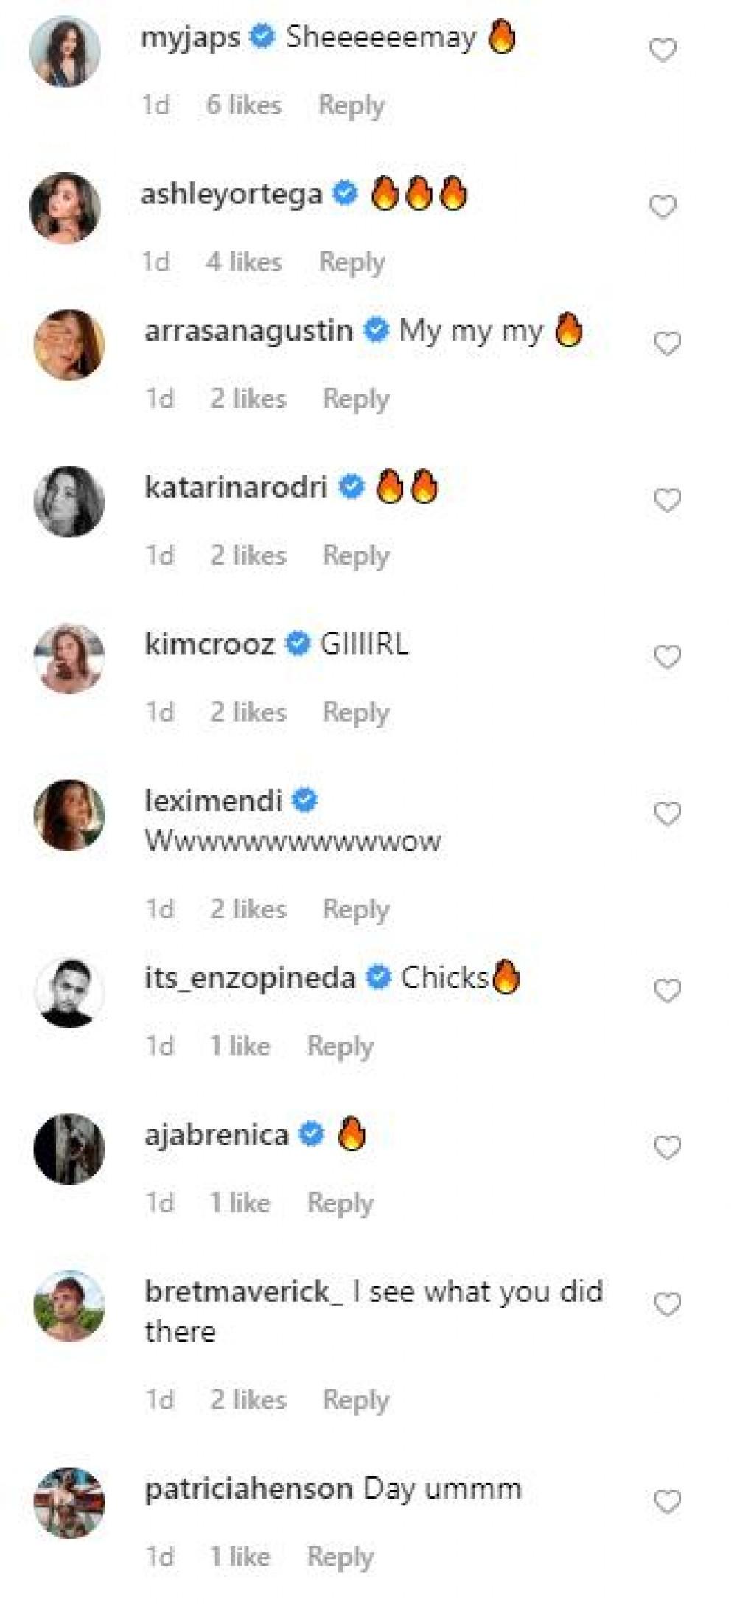The width and height of the screenshot is (737, 1604).
Task: Click patriciahenson's avatar thumbnail
Action: pos(69,1502)
